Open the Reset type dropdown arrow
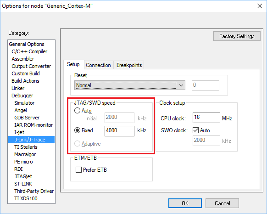 click(181, 85)
